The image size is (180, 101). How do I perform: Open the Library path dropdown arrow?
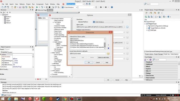(x=124, y=27)
